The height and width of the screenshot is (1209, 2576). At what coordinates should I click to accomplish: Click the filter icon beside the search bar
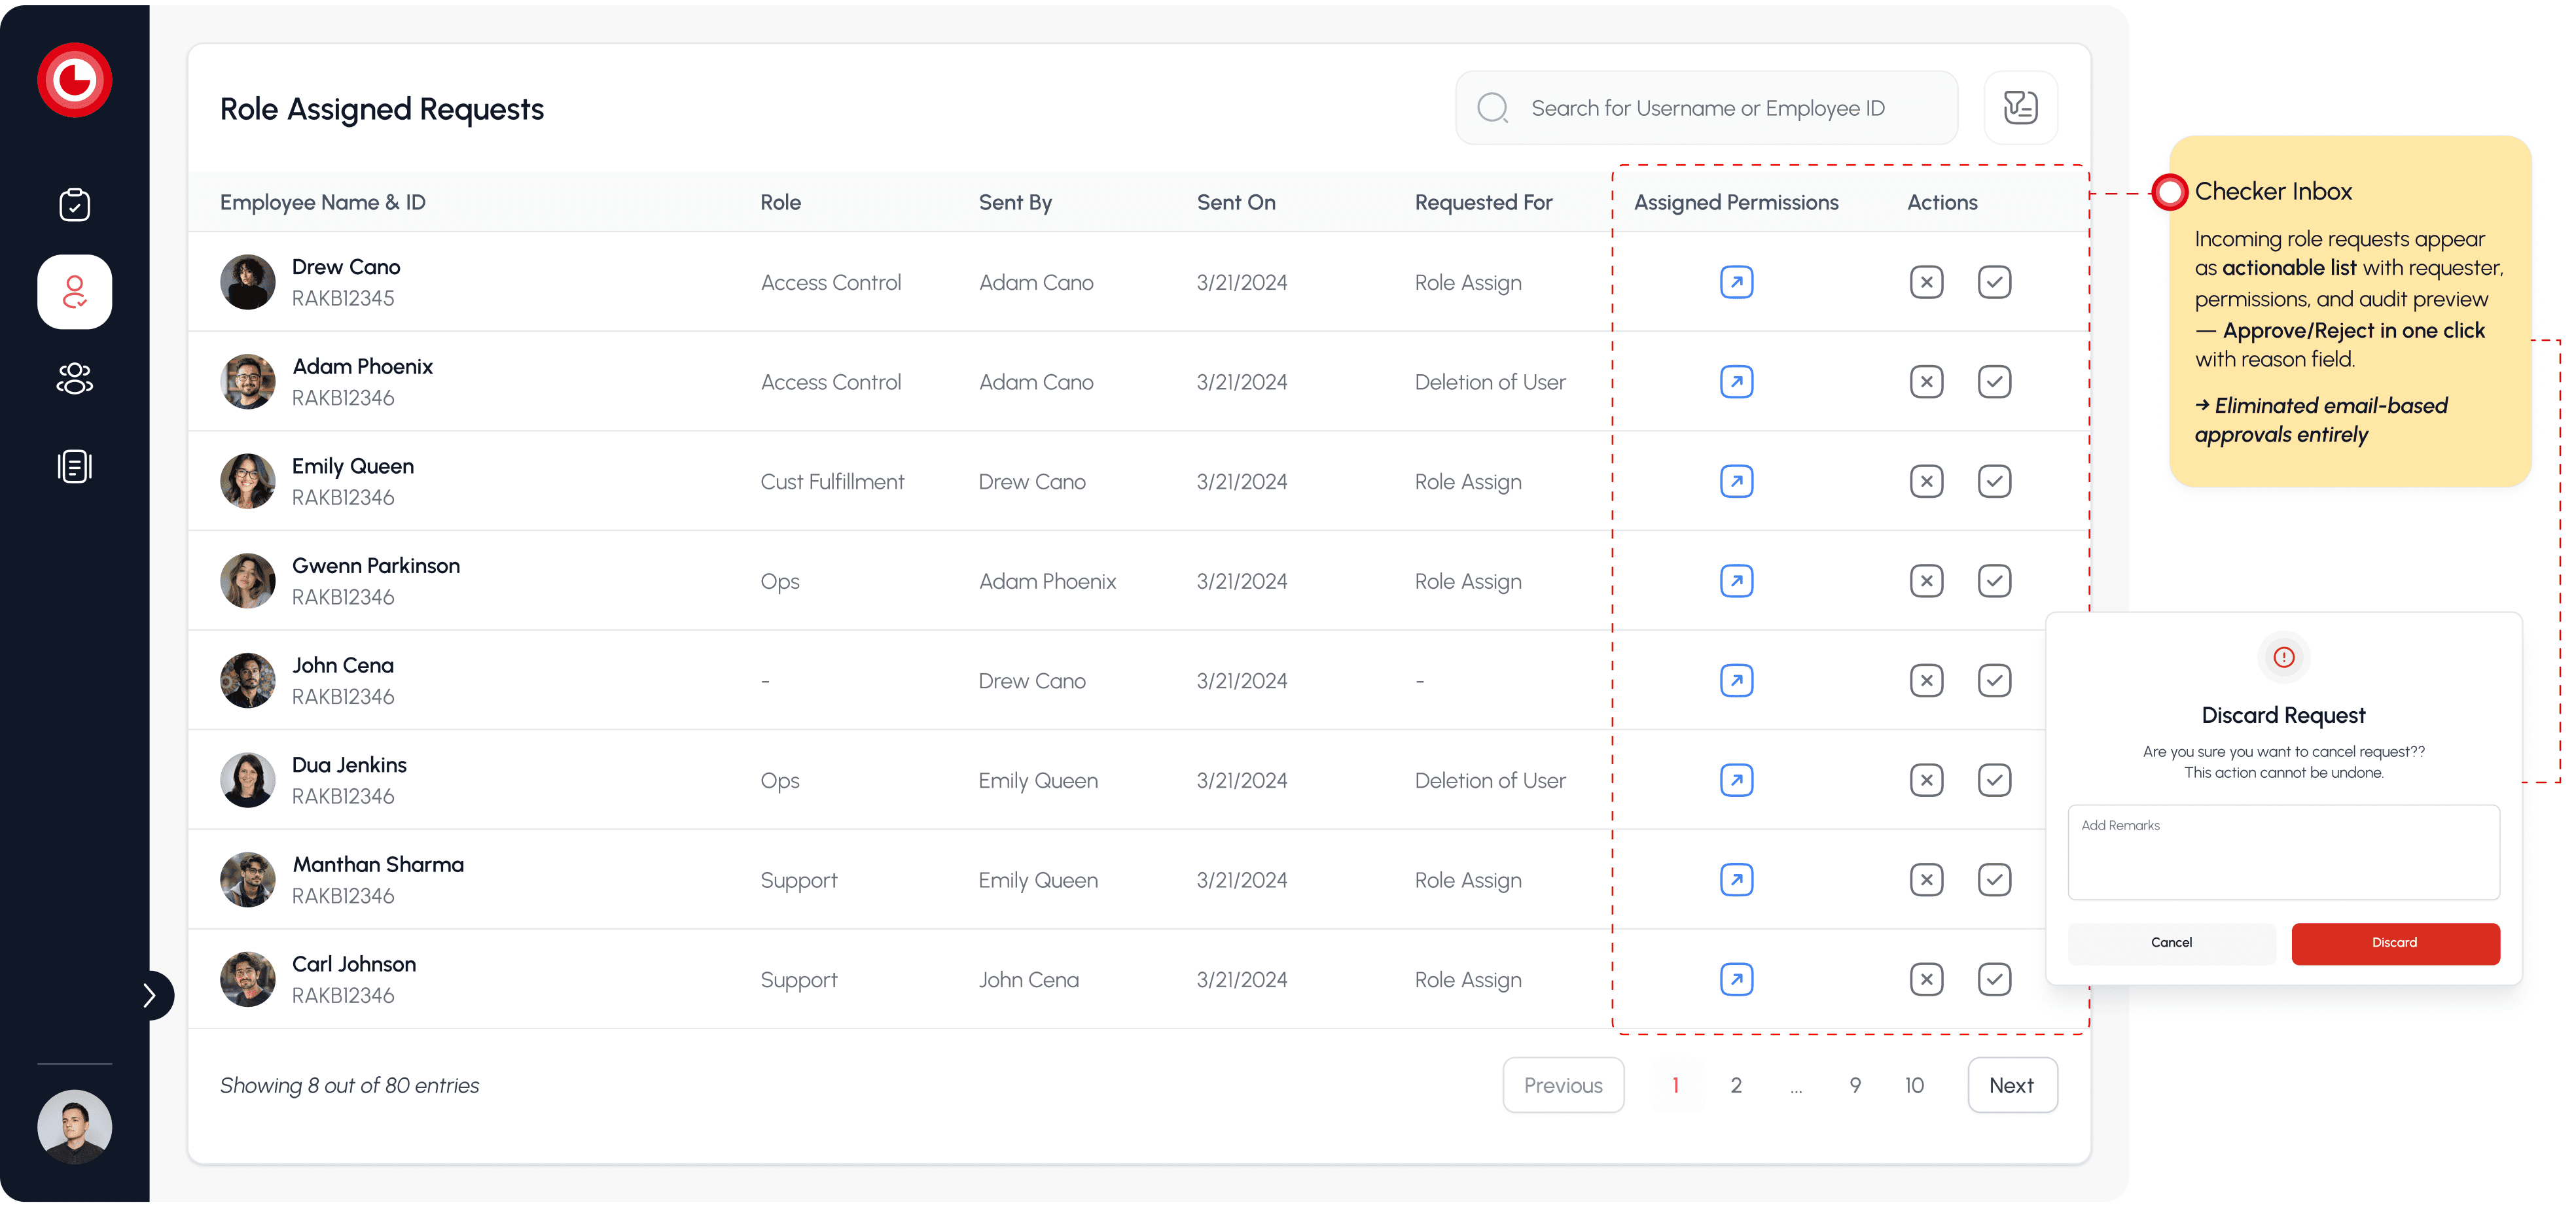click(2019, 108)
